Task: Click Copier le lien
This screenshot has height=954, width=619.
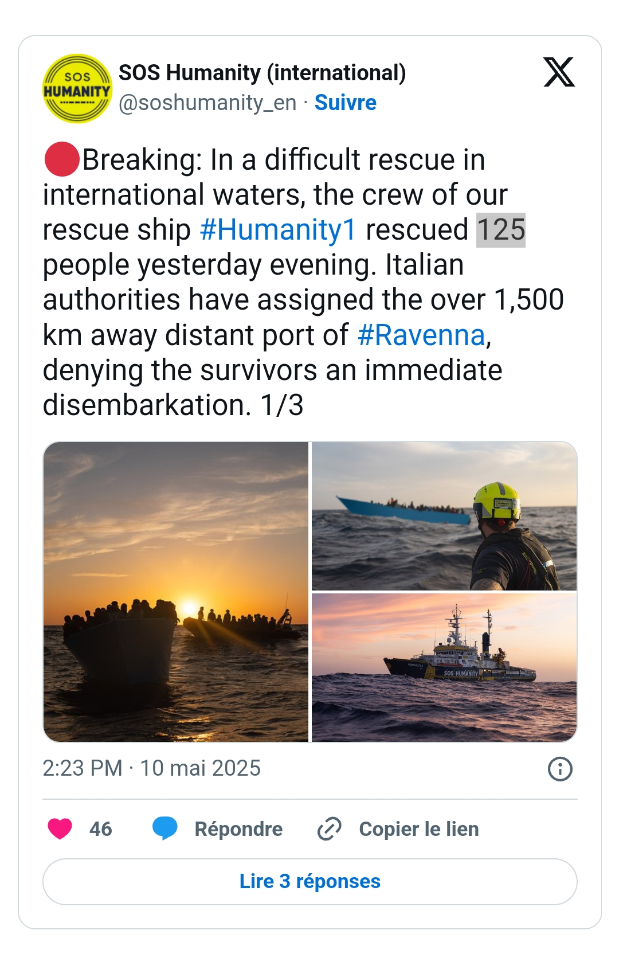Action: coord(419,829)
